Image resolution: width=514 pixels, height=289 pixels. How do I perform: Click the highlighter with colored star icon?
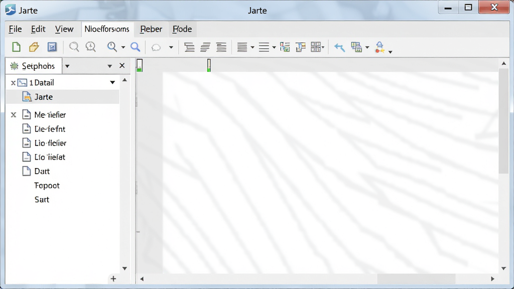point(379,47)
